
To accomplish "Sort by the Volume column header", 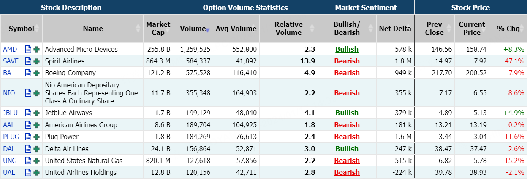I will tap(193, 29).
